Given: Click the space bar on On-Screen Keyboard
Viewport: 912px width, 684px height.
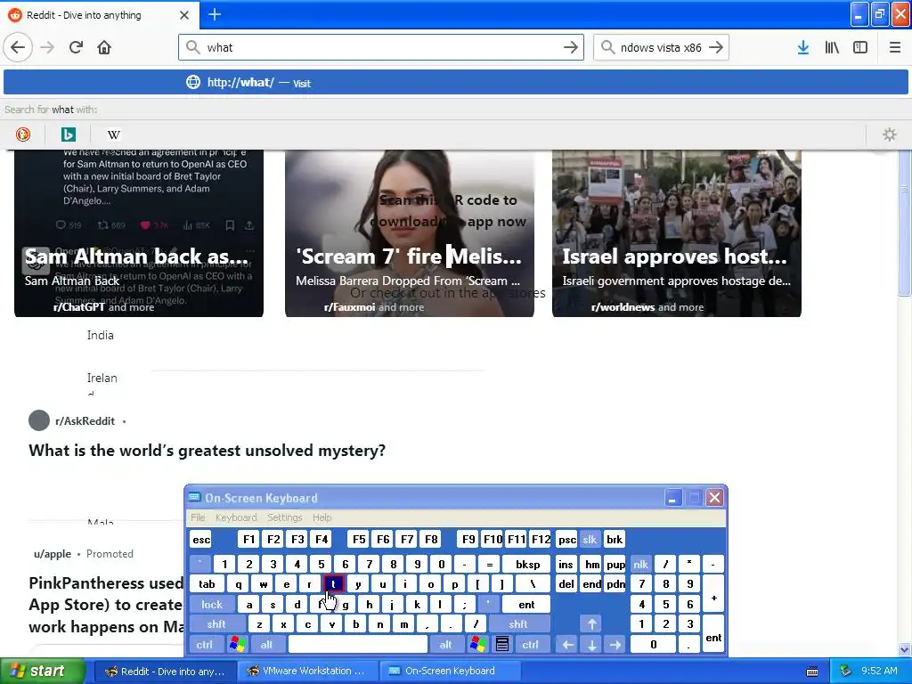Looking at the screenshot, I should [358, 645].
